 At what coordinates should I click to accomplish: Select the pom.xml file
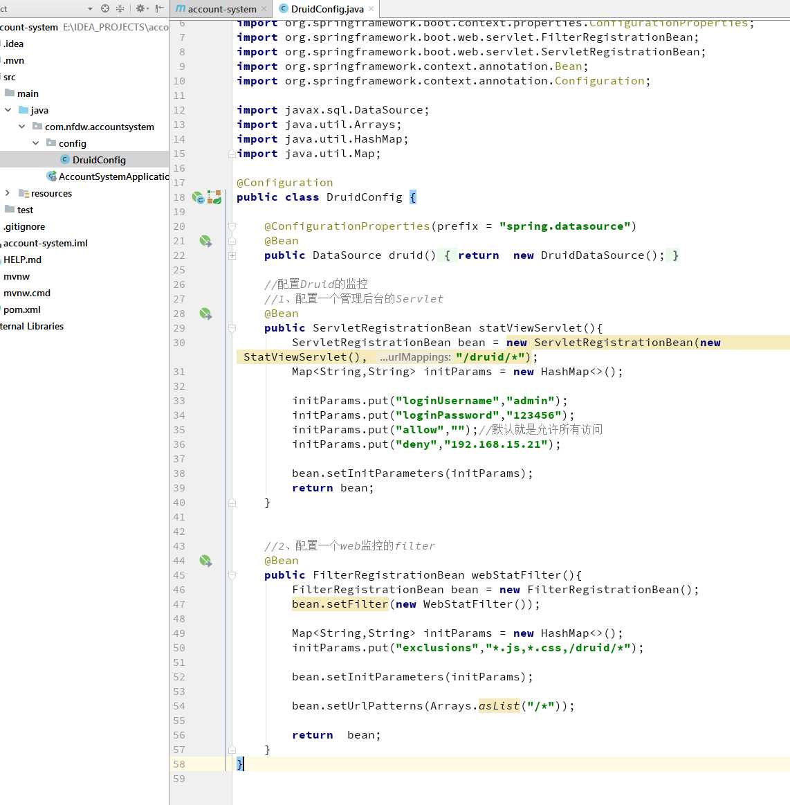[22, 309]
